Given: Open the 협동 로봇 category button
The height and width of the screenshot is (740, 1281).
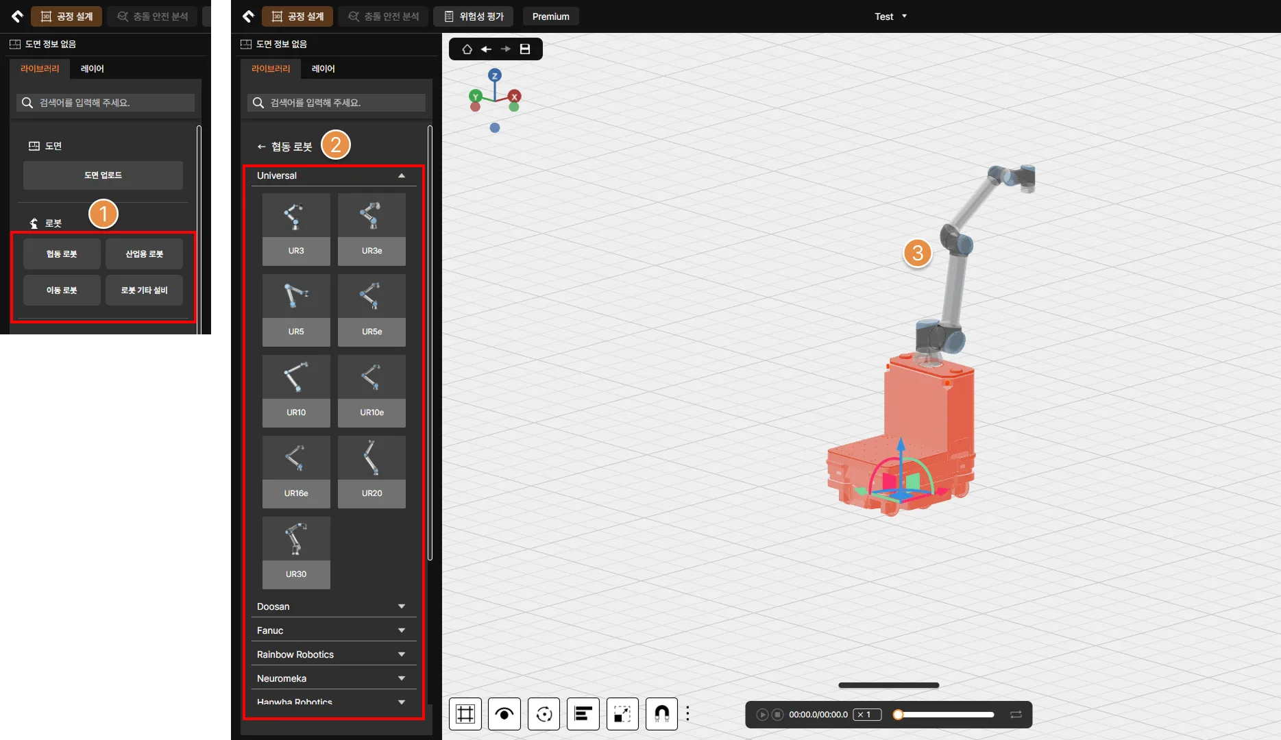Looking at the screenshot, I should tap(62, 254).
